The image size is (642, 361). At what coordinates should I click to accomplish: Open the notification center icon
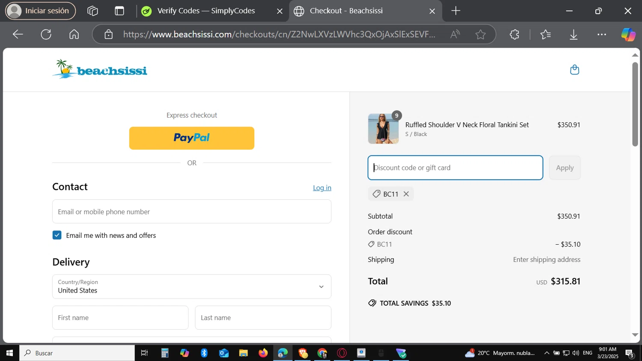coord(630,353)
